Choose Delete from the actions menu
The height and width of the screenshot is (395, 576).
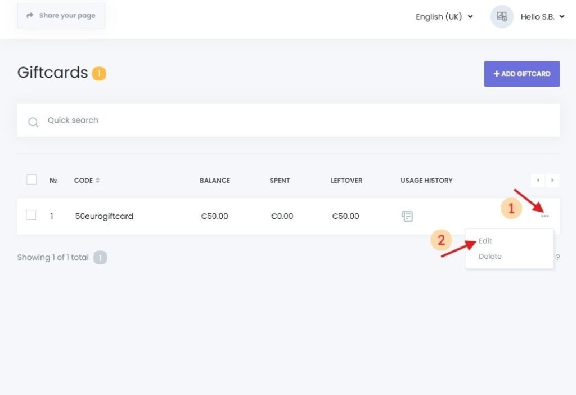[490, 256]
